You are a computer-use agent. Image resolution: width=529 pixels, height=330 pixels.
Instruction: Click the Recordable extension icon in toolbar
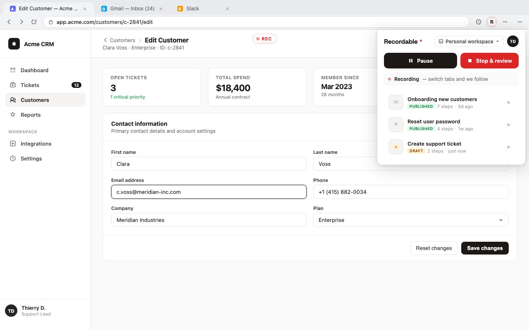tap(492, 22)
